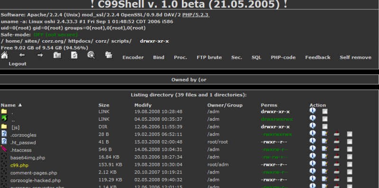Edit base64img.php
This screenshot has width=379, height=188.
coord(325,156)
